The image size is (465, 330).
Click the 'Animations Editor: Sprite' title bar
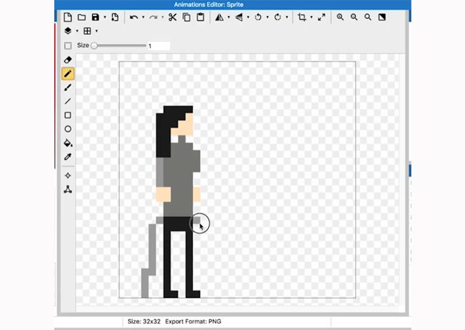coord(209,4)
